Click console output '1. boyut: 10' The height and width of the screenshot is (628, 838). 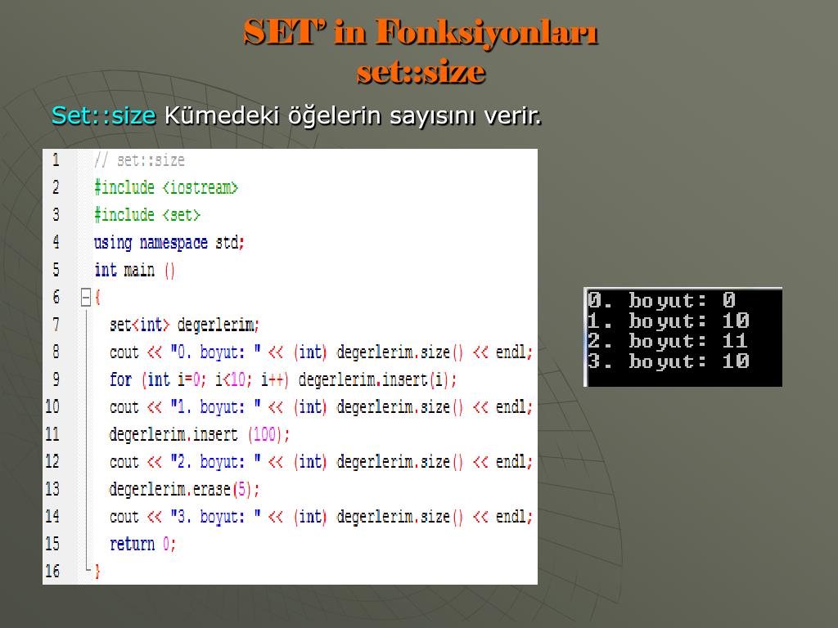coord(669,321)
